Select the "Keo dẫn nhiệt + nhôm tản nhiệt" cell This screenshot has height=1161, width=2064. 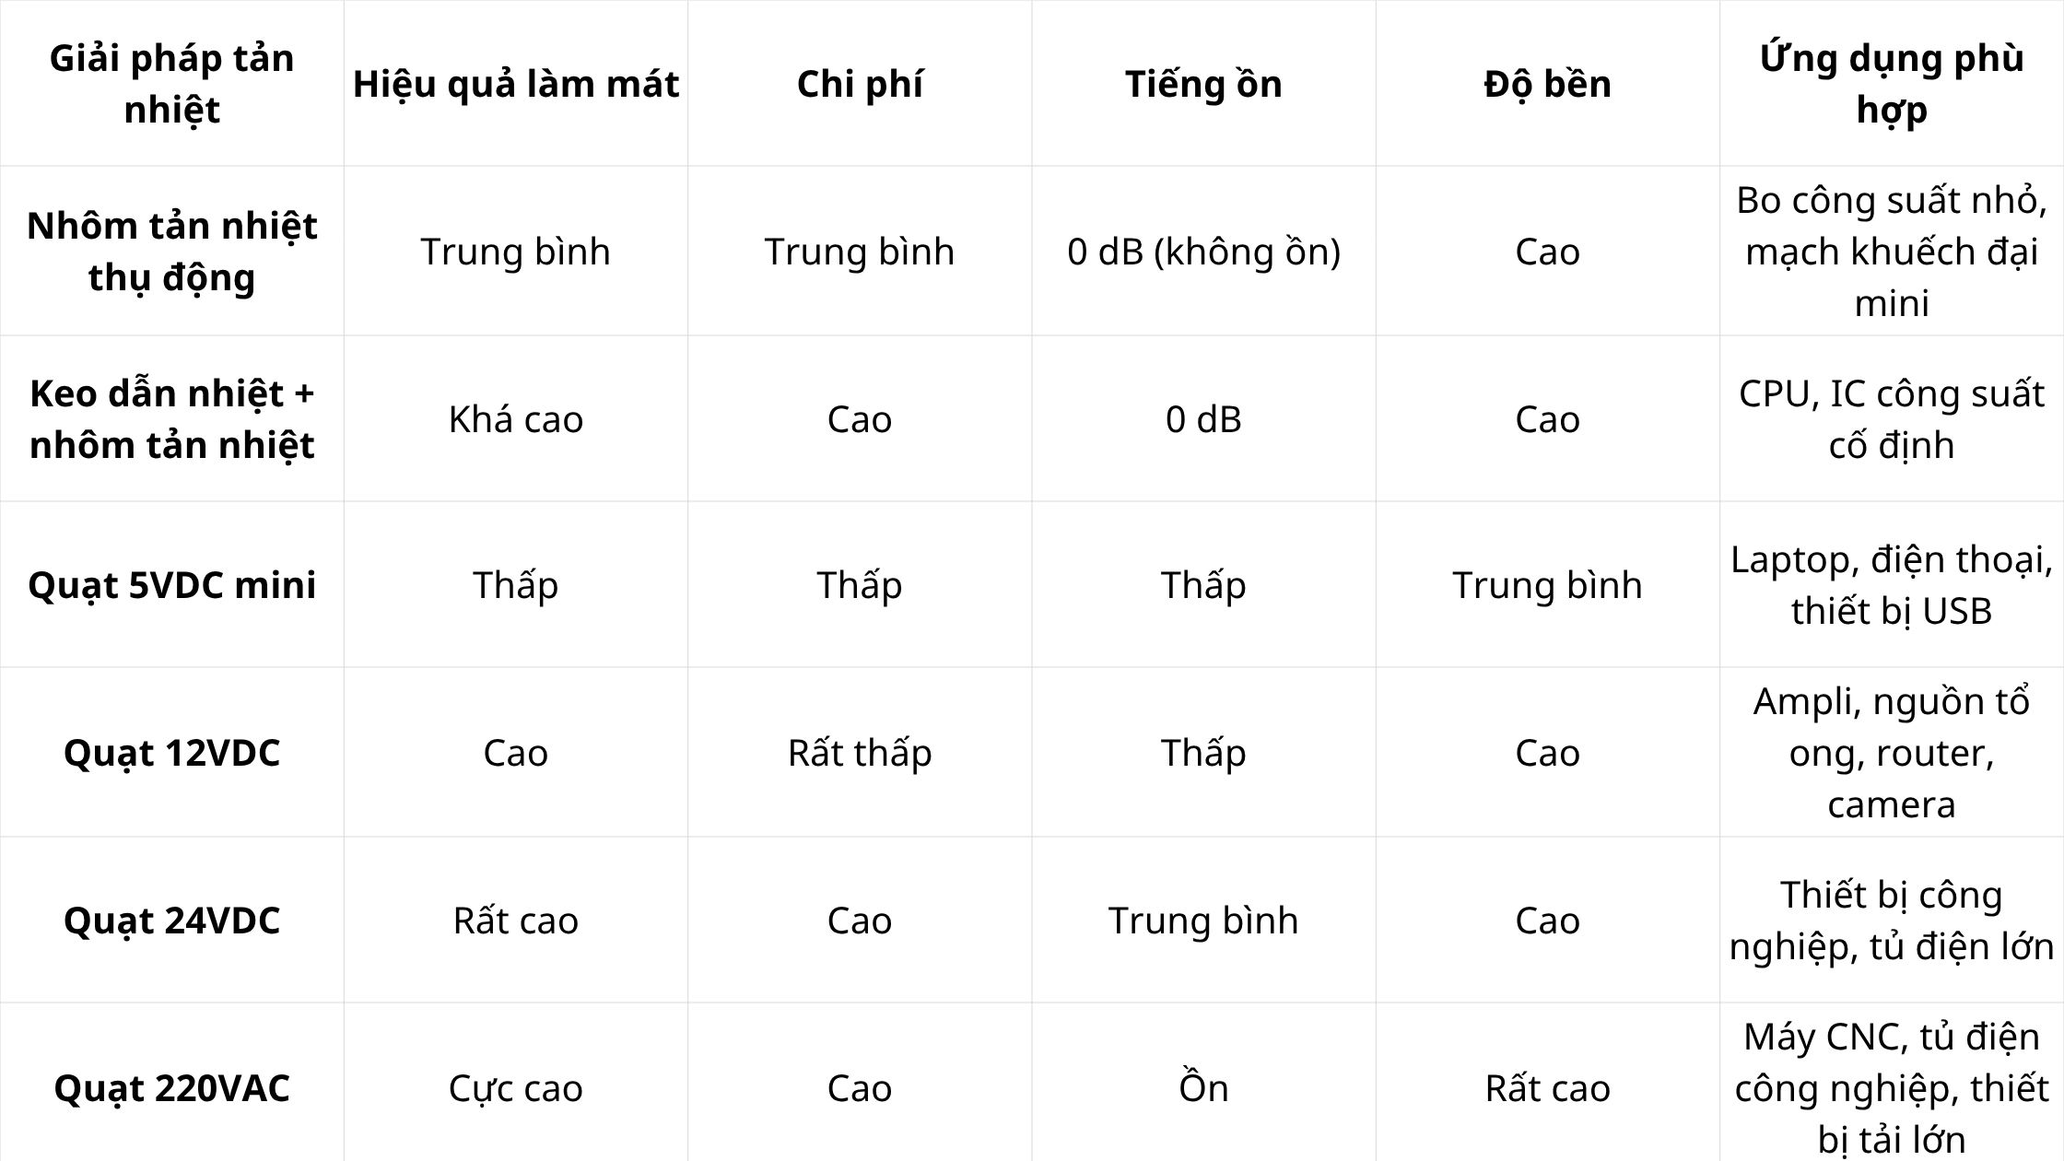tap(171, 419)
